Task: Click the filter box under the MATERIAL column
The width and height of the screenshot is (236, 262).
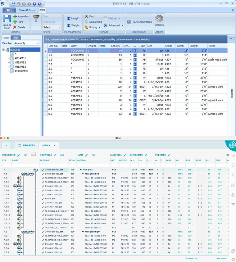Action: pyautogui.click(x=93, y=165)
